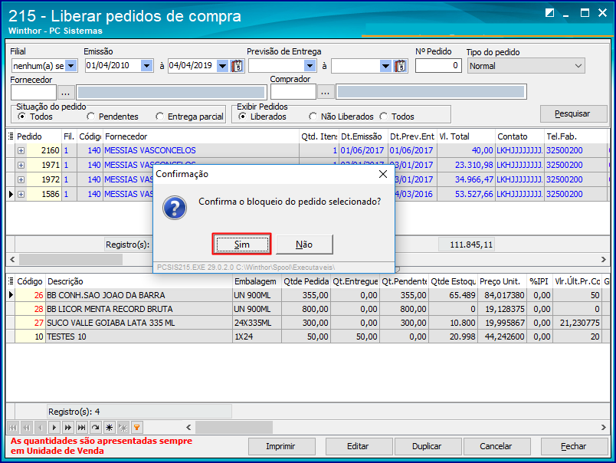
Task: Click the Editar button
Action: point(359,446)
